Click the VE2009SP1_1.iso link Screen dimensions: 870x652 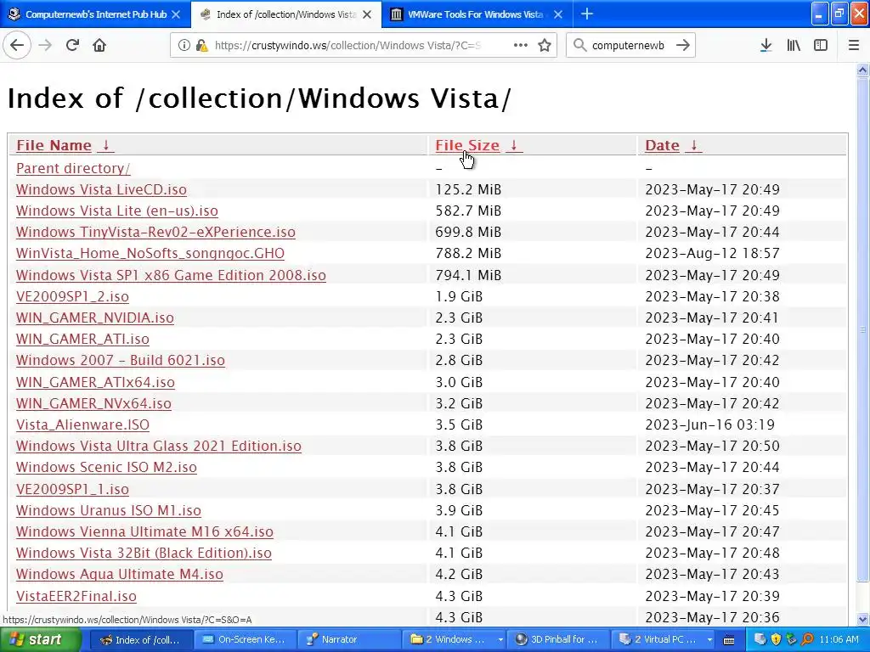tap(73, 489)
